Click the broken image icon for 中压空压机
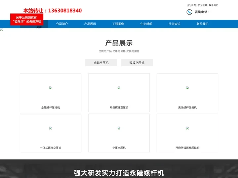238x178 pixels. click(119, 128)
